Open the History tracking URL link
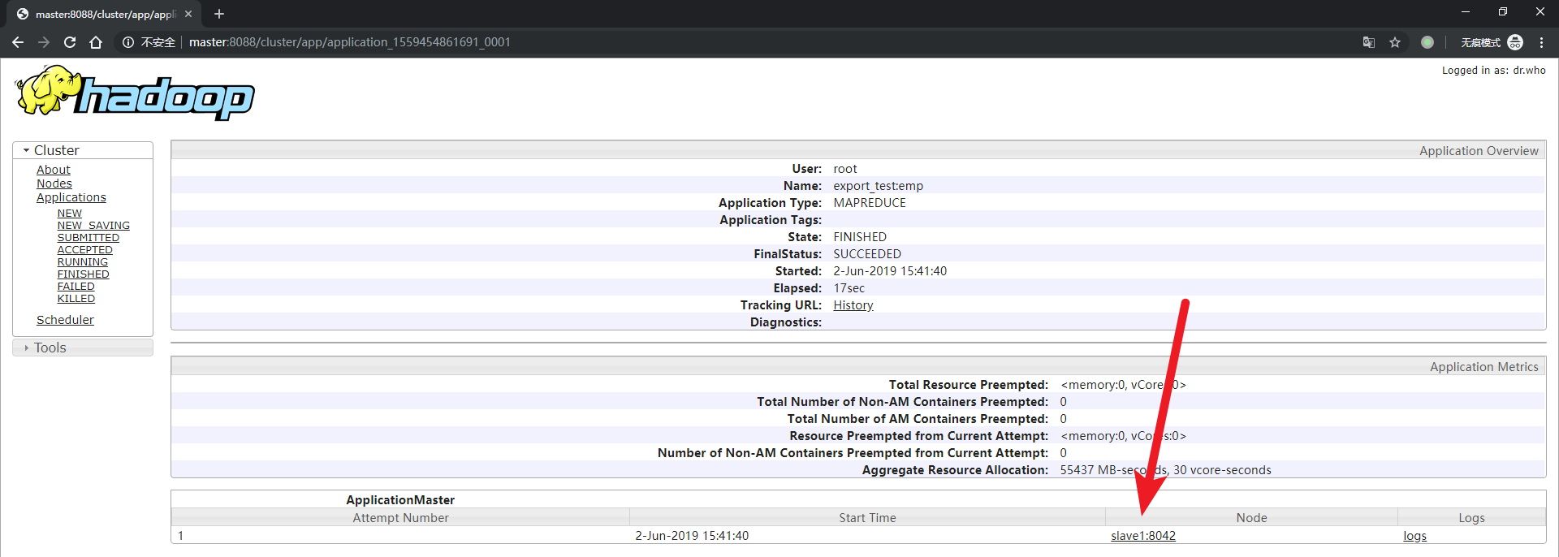The height and width of the screenshot is (557, 1559). point(853,305)
